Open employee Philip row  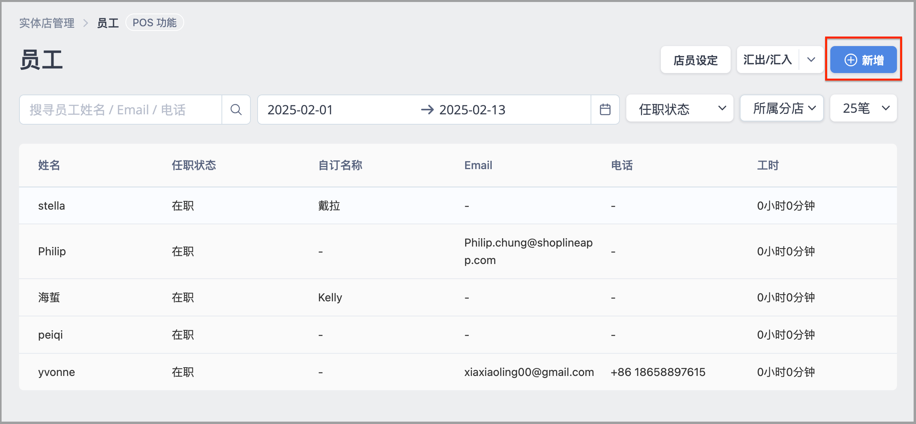tap(458, 251)
